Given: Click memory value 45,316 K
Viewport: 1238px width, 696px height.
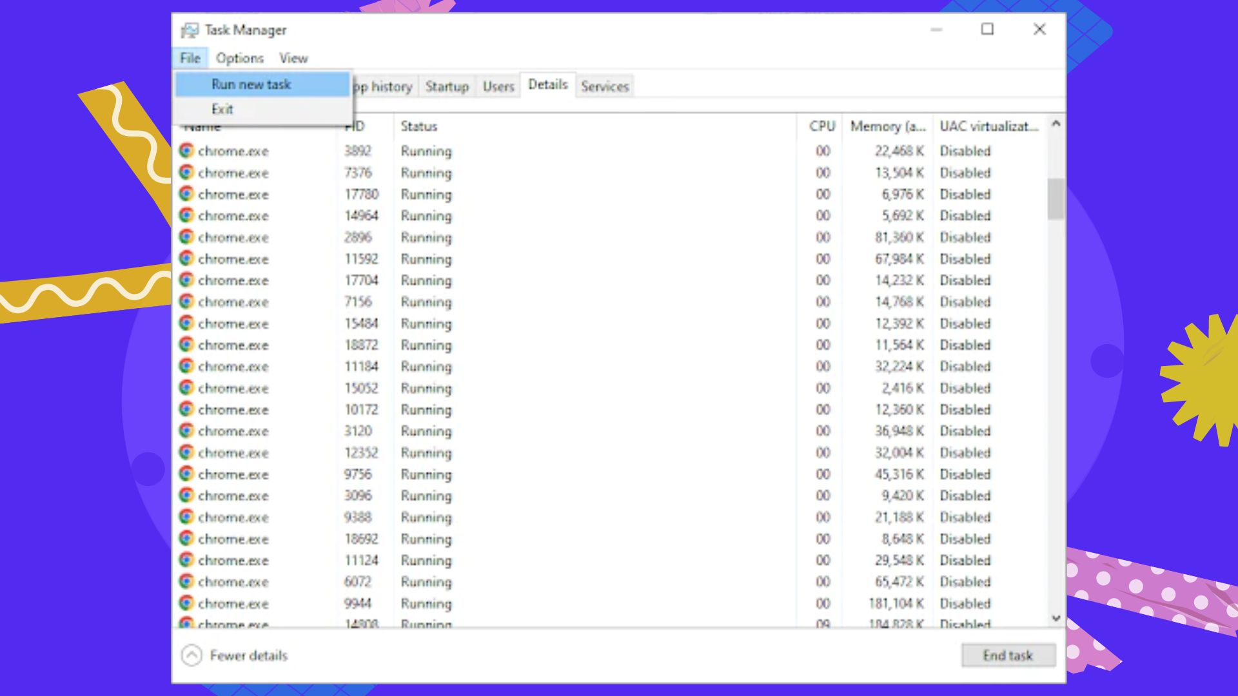Looking at the screenshot, I should 899,474.
